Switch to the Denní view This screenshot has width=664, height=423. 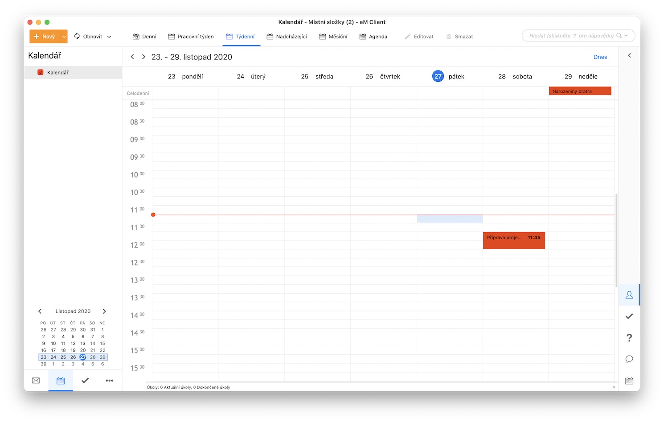(144, 37)
